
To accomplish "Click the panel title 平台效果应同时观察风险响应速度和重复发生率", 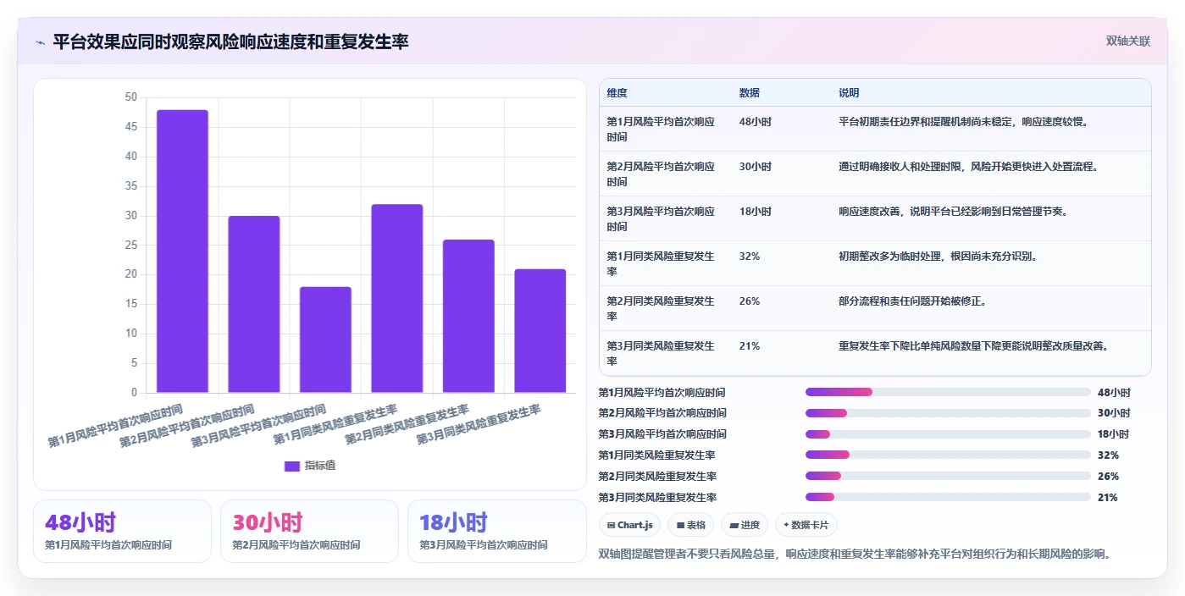I will pyautogui.click(x=231, y=41).
